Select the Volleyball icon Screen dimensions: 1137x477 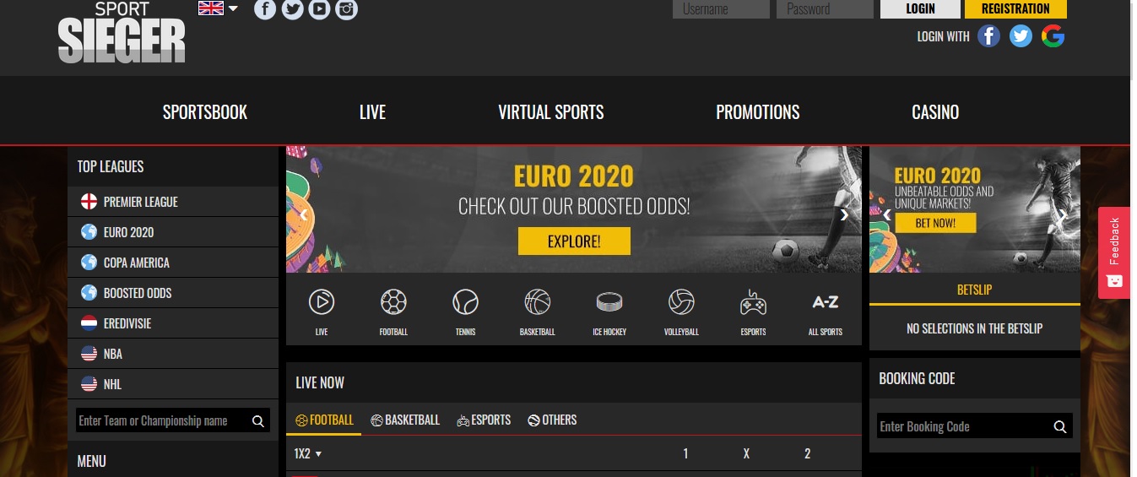[681, 301]
